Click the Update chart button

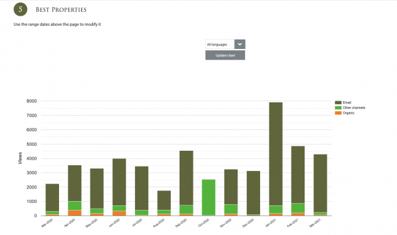pos(225,55)
